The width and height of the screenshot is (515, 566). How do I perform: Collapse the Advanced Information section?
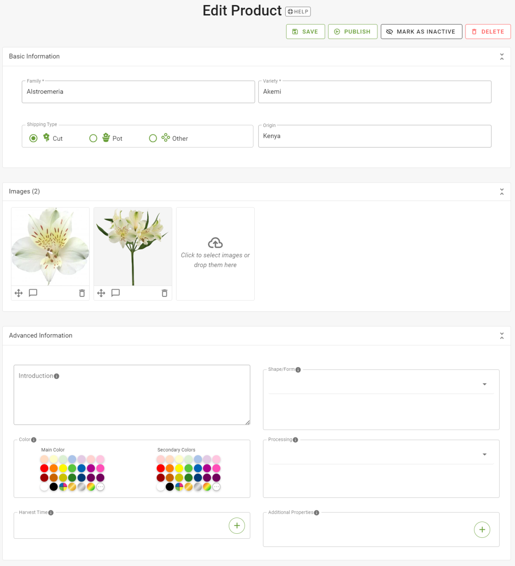(502, 336)
